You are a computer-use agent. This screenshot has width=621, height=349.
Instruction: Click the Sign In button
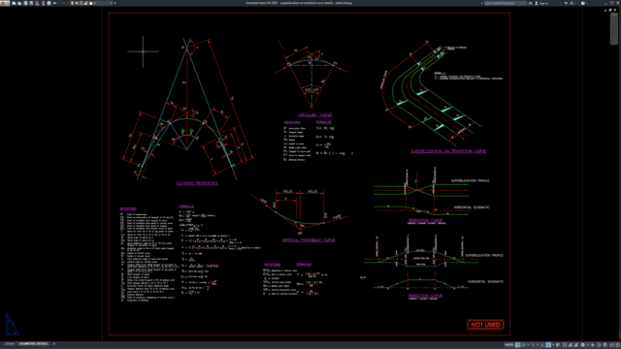pyautogui.click(x=541, y=3)
